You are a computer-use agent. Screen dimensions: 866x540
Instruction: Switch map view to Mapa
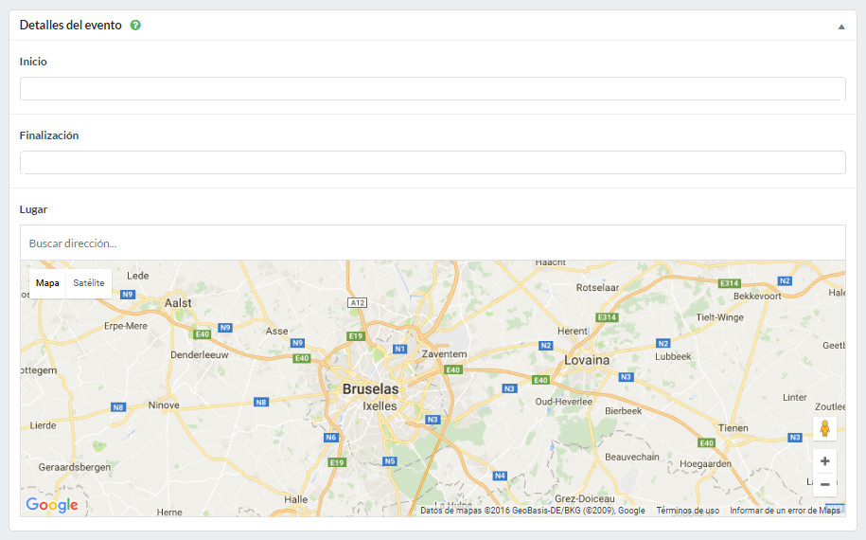click(47, 283)
